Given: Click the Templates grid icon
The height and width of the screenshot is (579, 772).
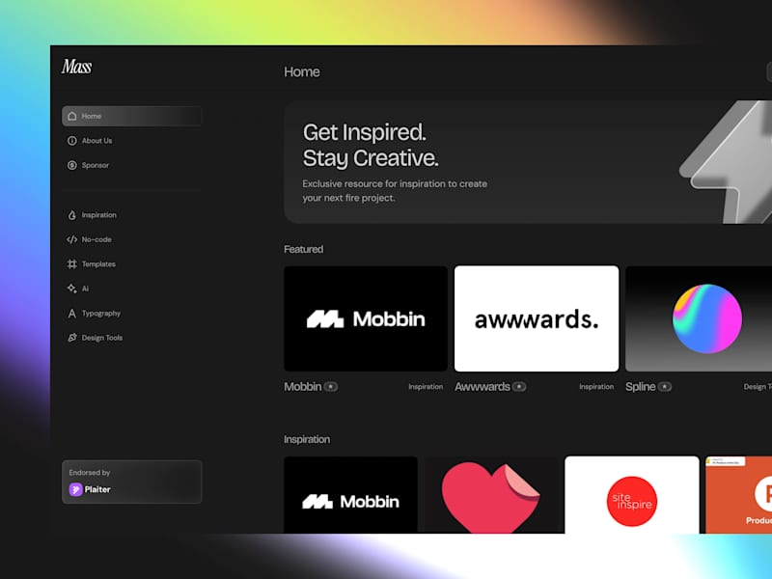Looking at the screenshot, I should [x=71, y=263].
